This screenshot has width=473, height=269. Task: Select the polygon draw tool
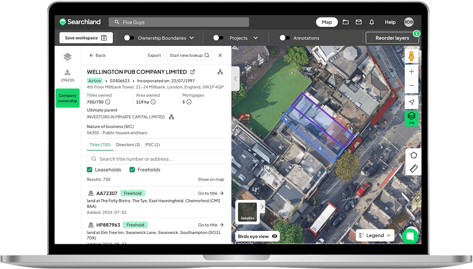[x=413, y=155]
